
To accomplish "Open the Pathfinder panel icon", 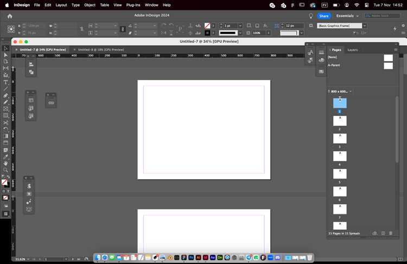I will point(31,72).
